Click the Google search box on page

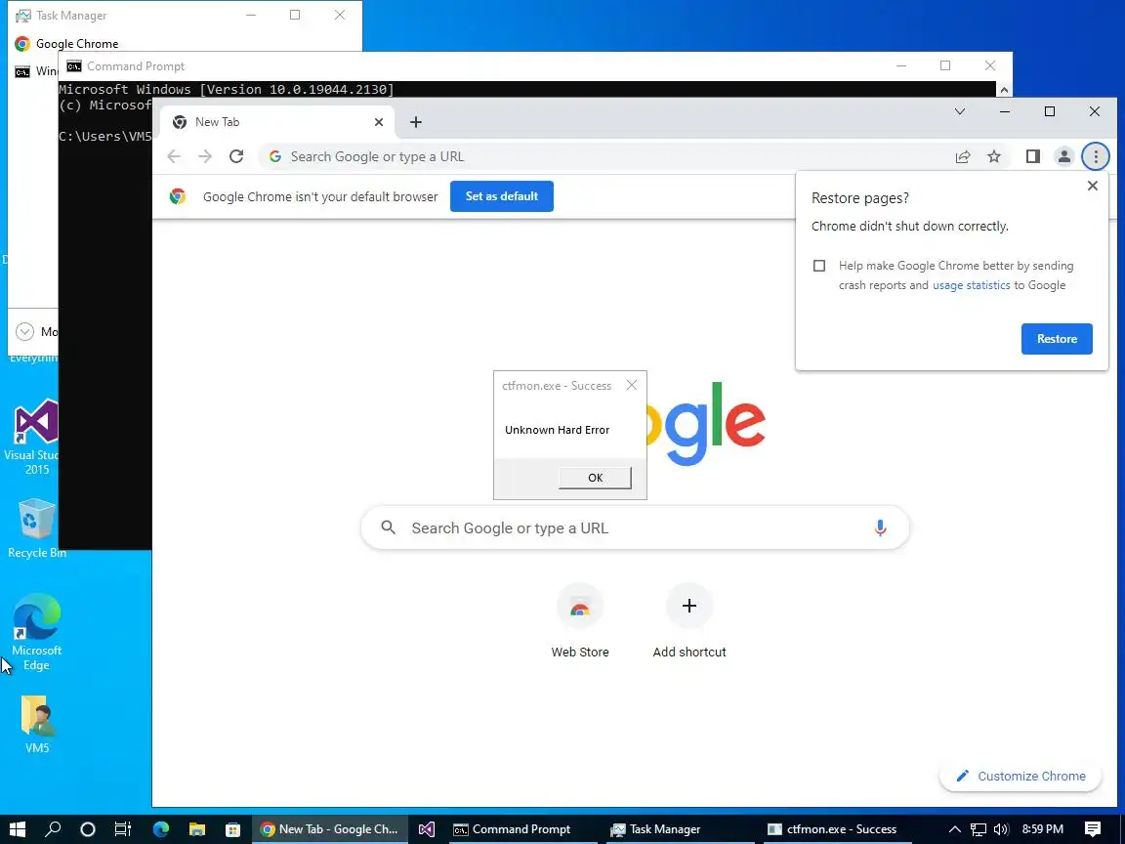pos(635,528)
